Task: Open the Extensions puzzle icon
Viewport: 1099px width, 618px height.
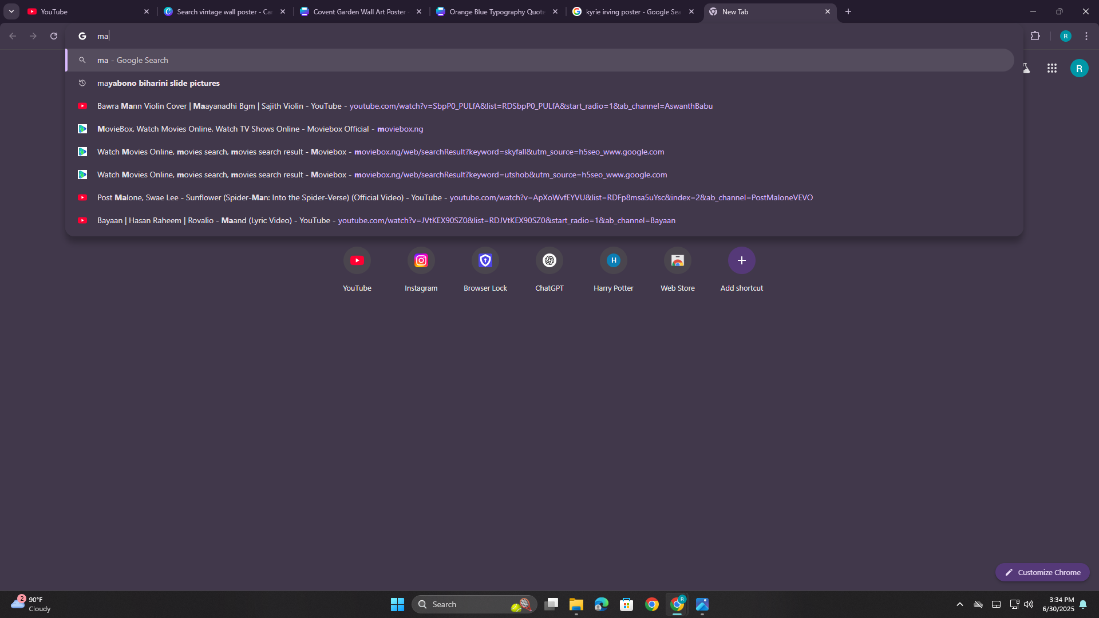Action: (1035, 36)
